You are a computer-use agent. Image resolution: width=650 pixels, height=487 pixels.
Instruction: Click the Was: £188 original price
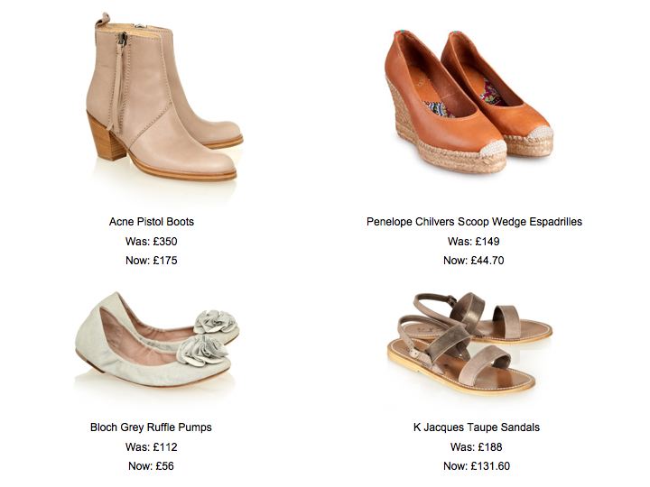click(477, 447)
